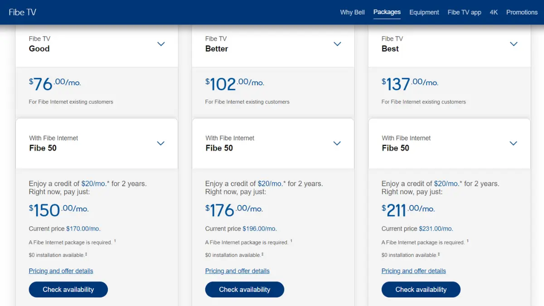
Task: Open the Equipment navigation item
Action: pyautogui.click(x=424, y=12)
